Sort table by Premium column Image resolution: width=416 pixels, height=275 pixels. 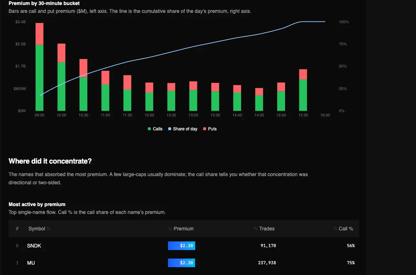point(181,229)
